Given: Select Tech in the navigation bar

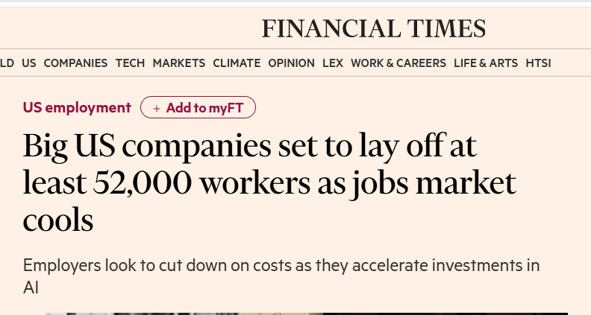Looking at the screenshot, I should coord(130,63).
